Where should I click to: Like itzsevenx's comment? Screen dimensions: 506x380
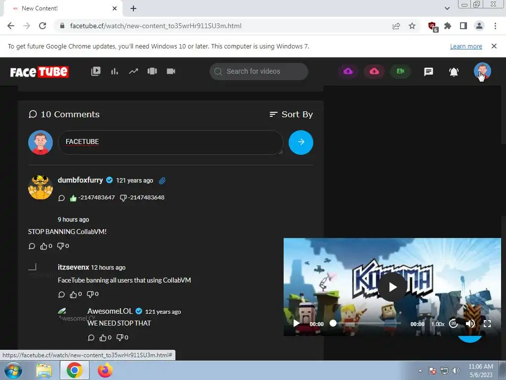pyautogui.click(x=73, y=294)
